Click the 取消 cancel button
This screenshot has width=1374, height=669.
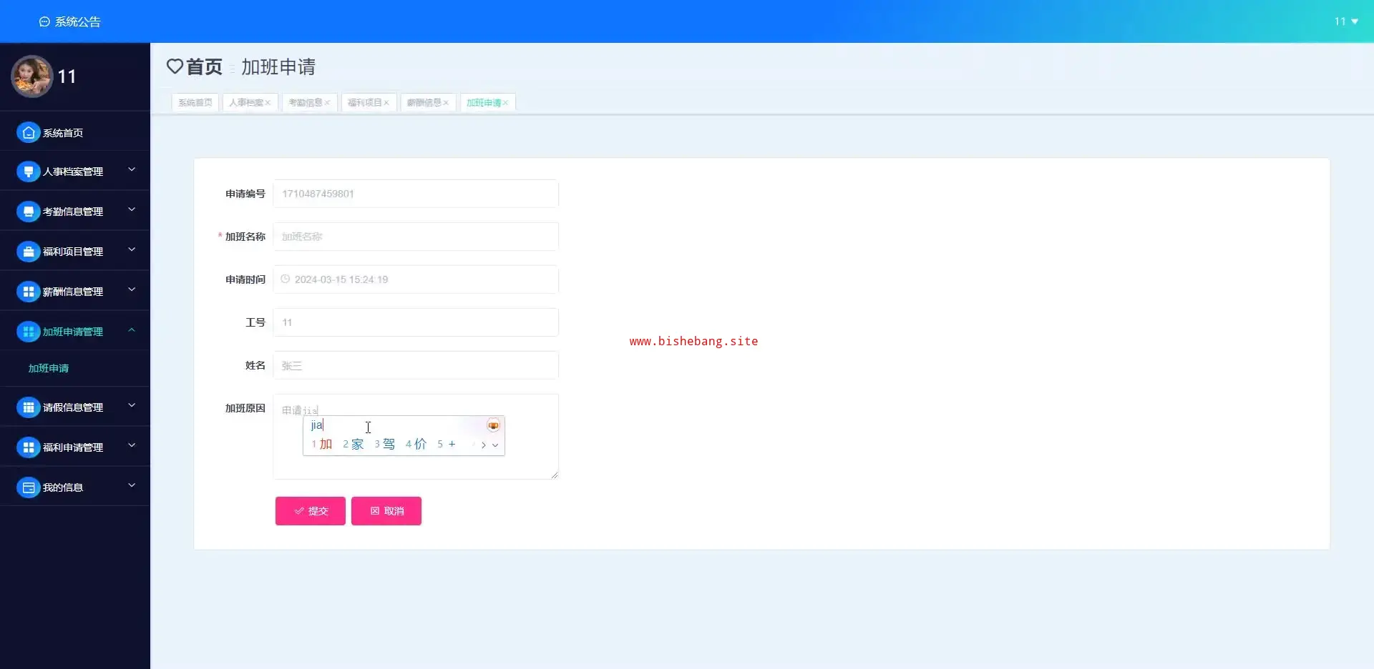pyautogui.click(x=386, y=511)
